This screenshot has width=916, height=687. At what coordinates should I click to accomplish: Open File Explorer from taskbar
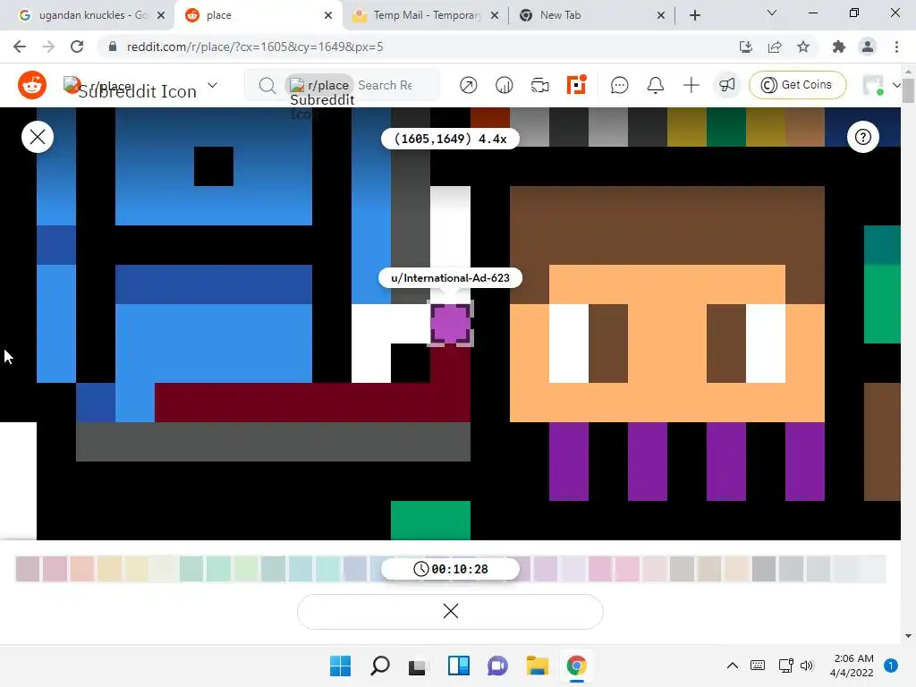click(537, 666)
